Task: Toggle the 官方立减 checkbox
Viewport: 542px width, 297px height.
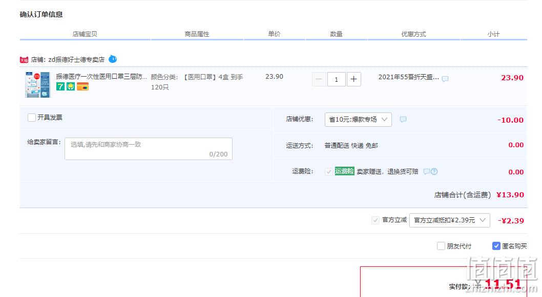Action: coord(376,220)
